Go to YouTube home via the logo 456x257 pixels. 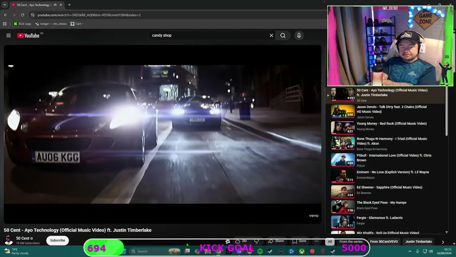point(28,35)
